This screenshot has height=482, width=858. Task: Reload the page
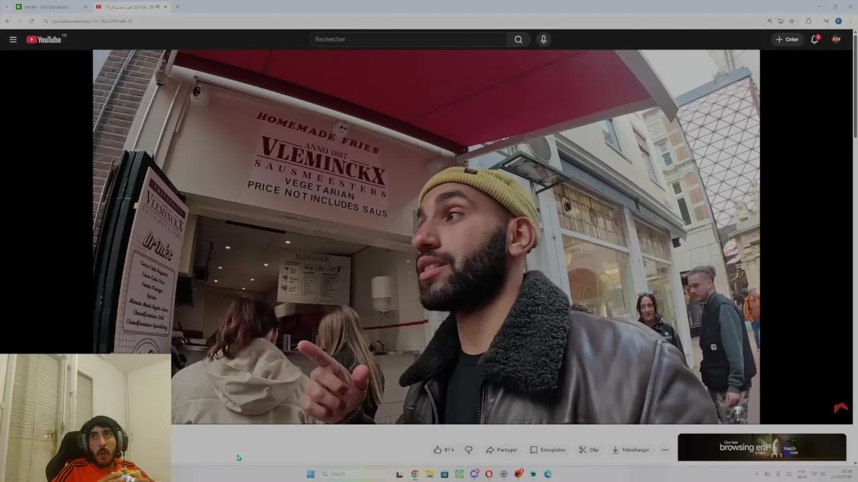click(x=32, y=21)
